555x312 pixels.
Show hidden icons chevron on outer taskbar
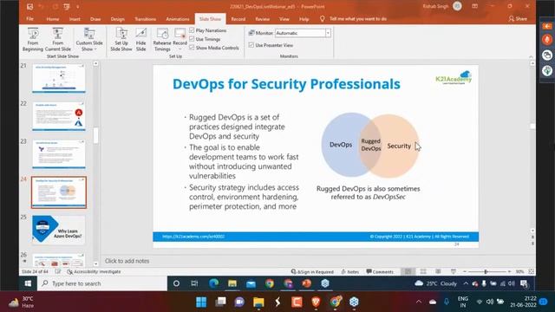(419, 302)
